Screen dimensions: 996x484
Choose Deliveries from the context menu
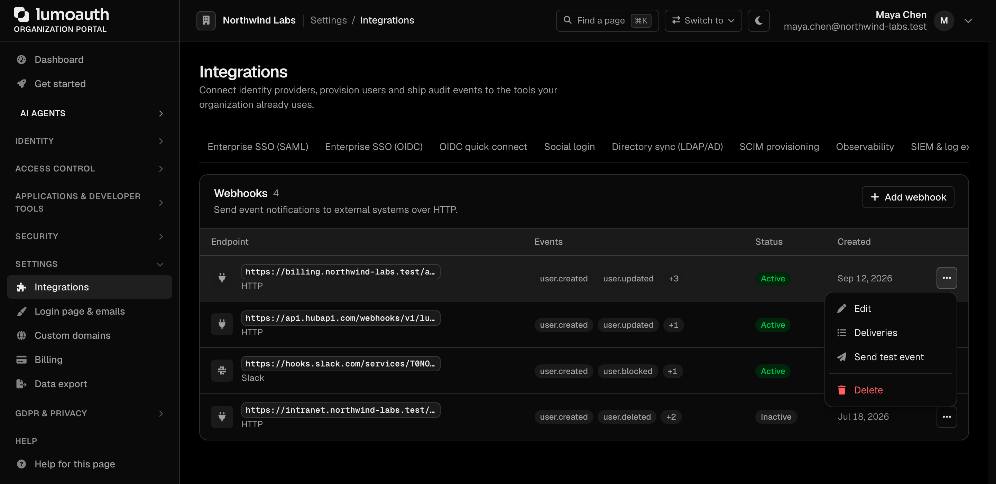(891, 333)
